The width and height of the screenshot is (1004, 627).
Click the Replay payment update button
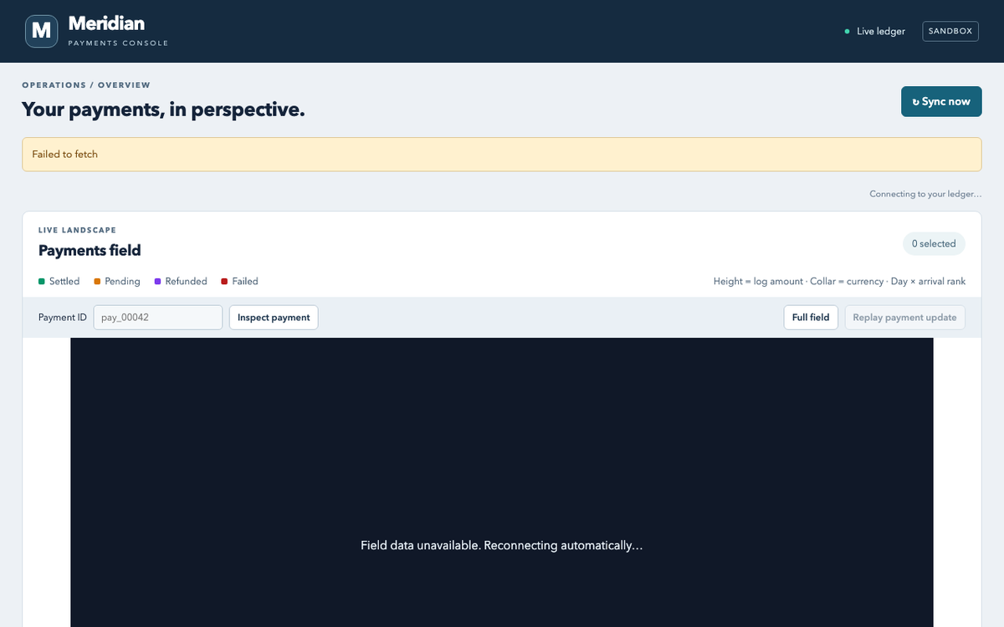[904, 318]
